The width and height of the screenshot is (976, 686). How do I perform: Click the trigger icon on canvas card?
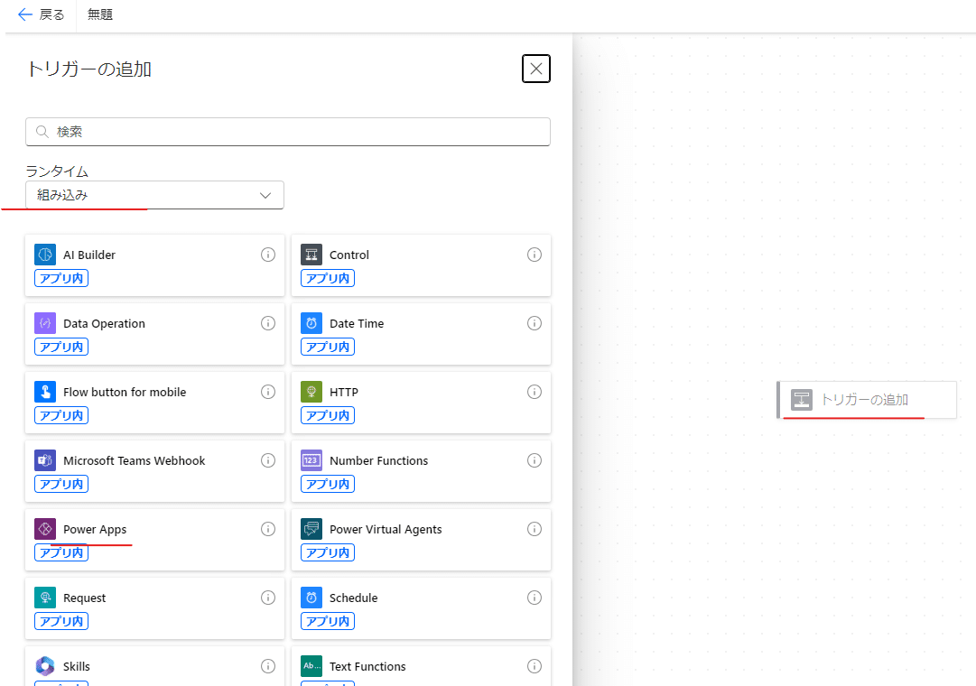[x=801, y=400]
